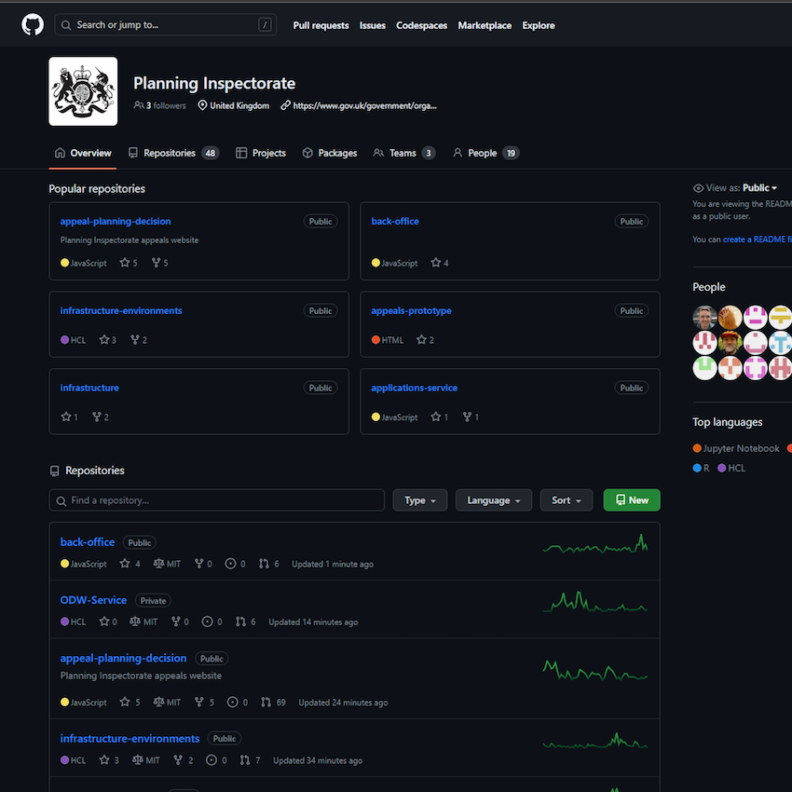Open the back-office popular repository card link

(x=395, y=221)
